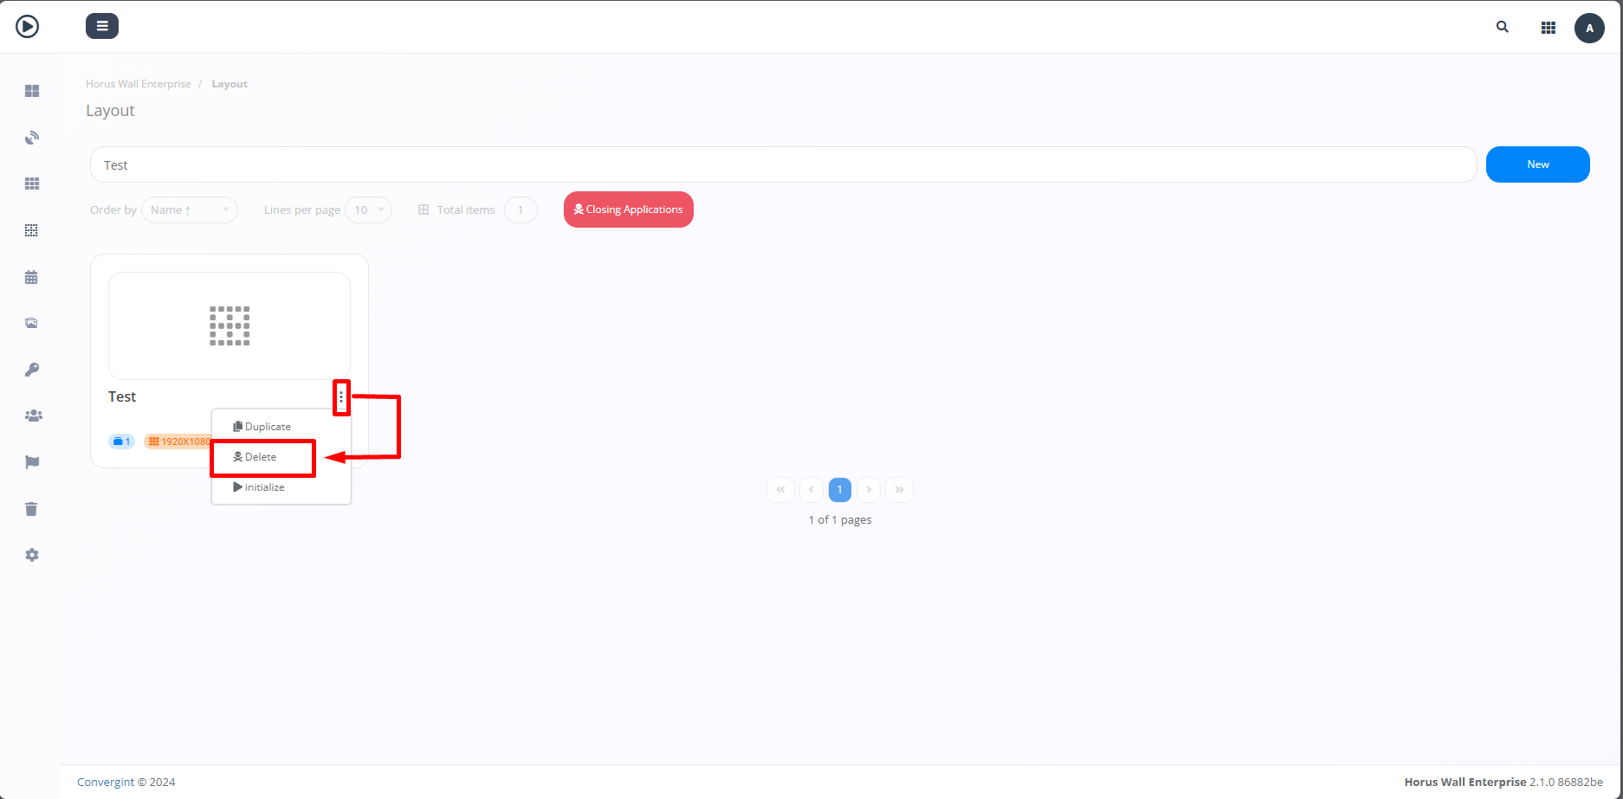Open settings gear icon in sidebar
The width and height of the screenshot is (1623, 799).
click(x=32, y=555)
